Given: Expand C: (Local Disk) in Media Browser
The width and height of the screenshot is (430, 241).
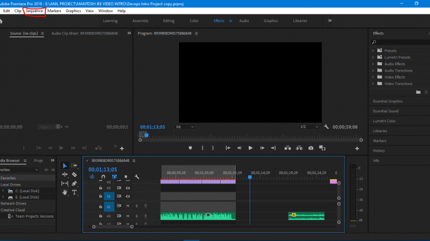Looking at the screenshot, I should click(x=3, y=191).
